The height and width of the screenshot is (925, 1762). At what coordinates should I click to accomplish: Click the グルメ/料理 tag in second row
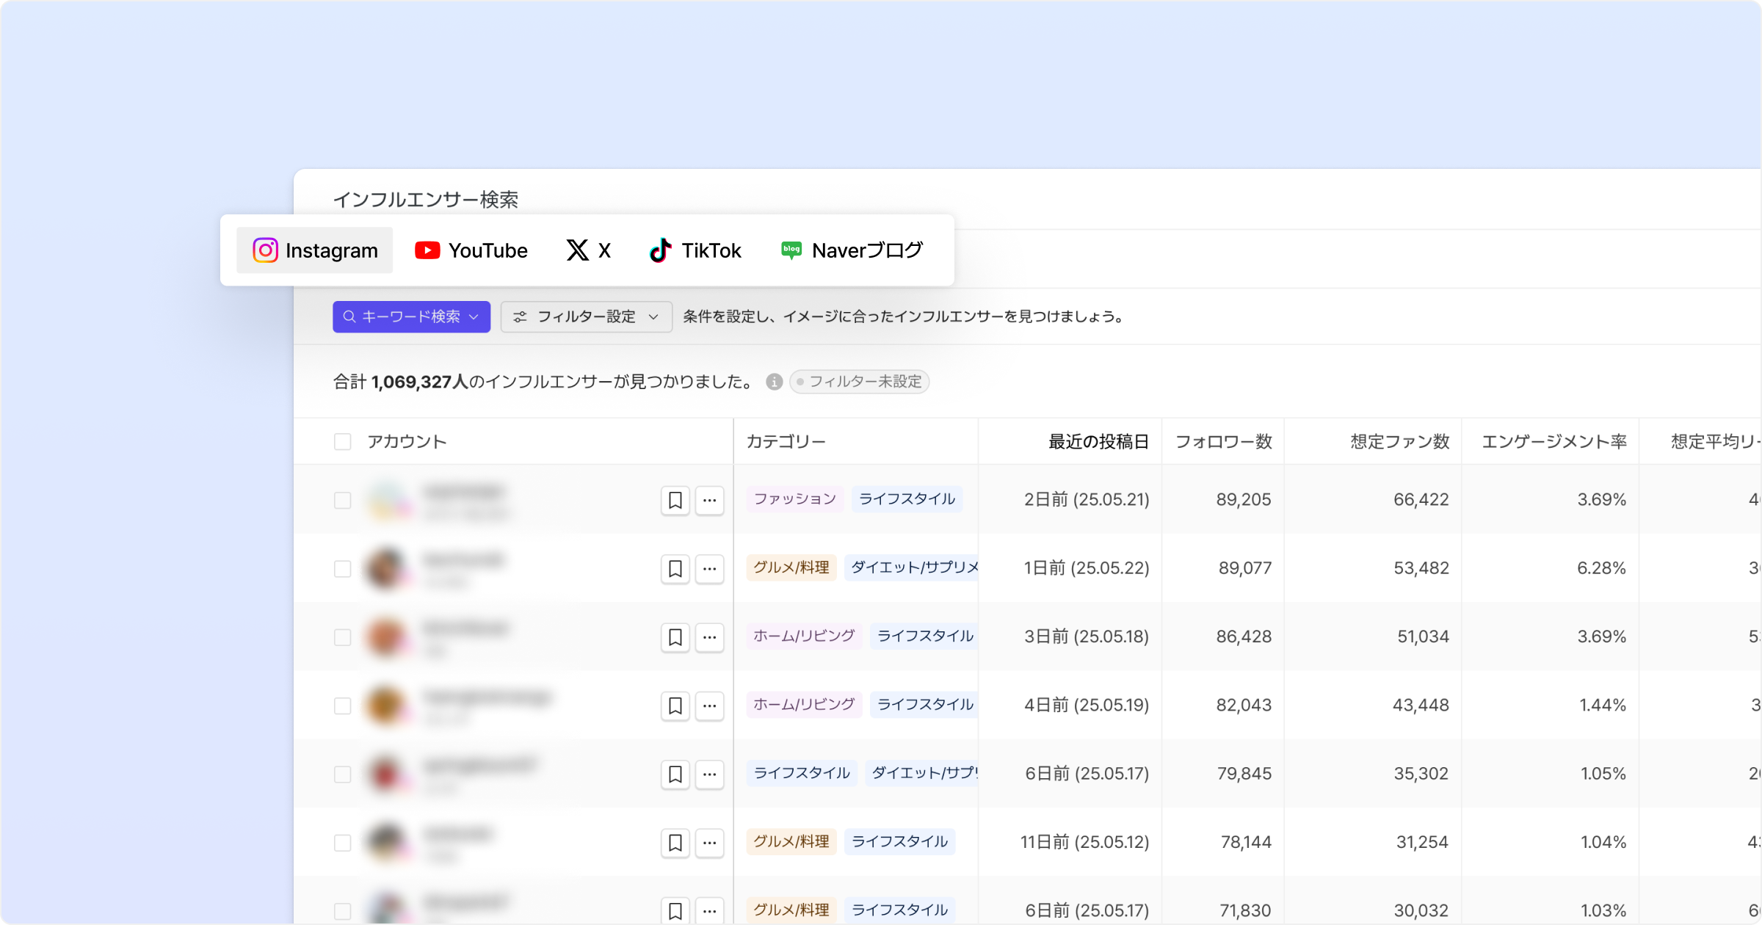791,567
